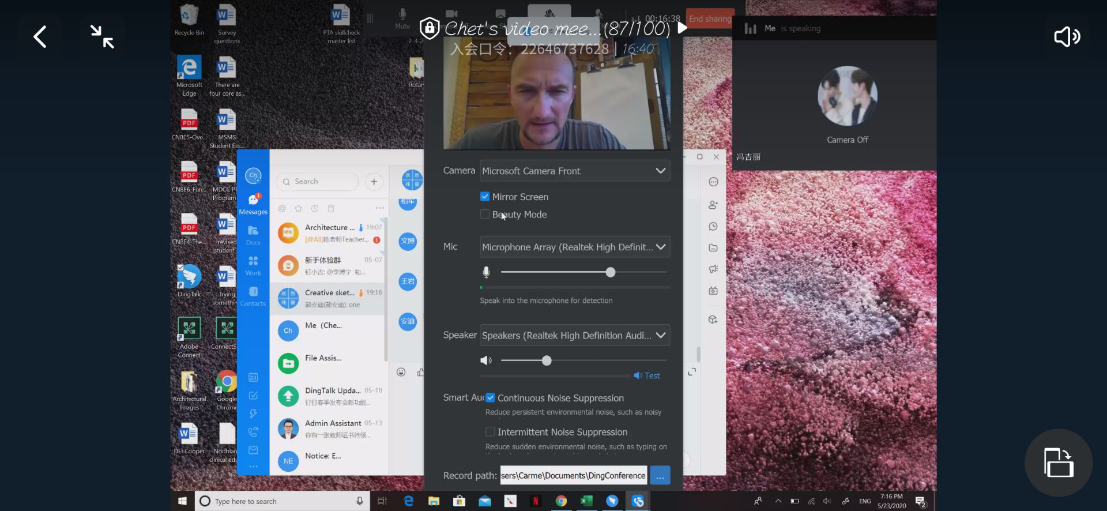Enable Intermittent Noise Suppression

pyautogui.click(x=490, y=432)
